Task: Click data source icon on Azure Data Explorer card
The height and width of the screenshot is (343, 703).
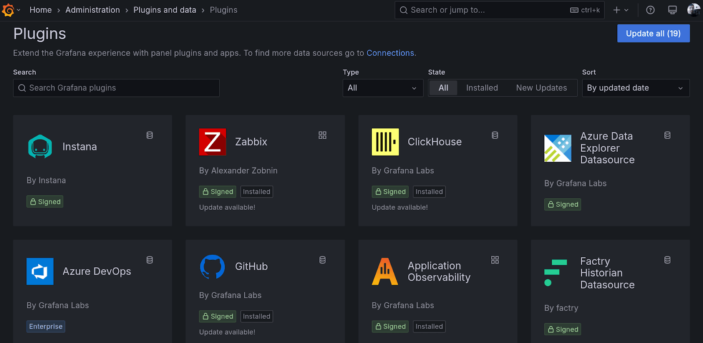Action: [x=667, y=135]
